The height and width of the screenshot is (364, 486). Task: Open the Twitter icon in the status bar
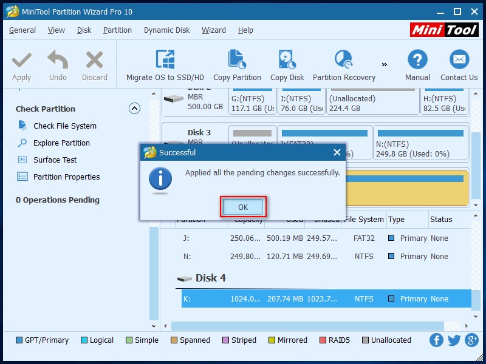click(x=453, y=340)
